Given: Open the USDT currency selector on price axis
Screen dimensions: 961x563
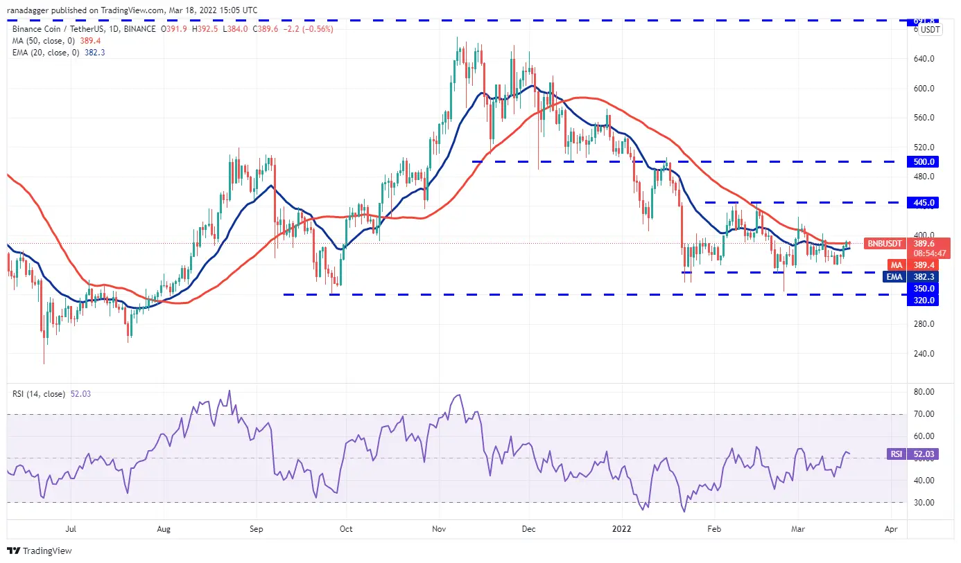Looking at the screenshot, I should click(930, 29).
